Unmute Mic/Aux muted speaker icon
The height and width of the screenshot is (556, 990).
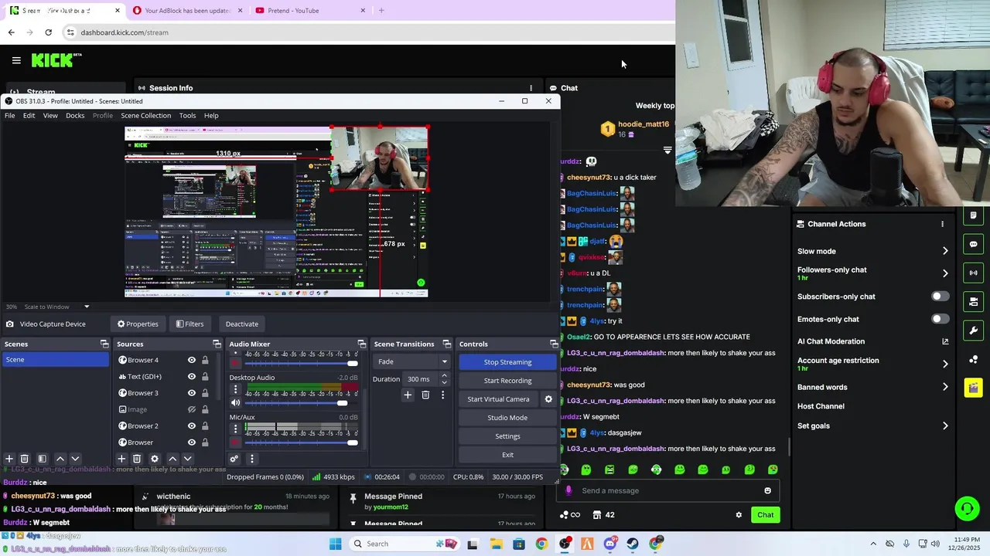[235, 442]
